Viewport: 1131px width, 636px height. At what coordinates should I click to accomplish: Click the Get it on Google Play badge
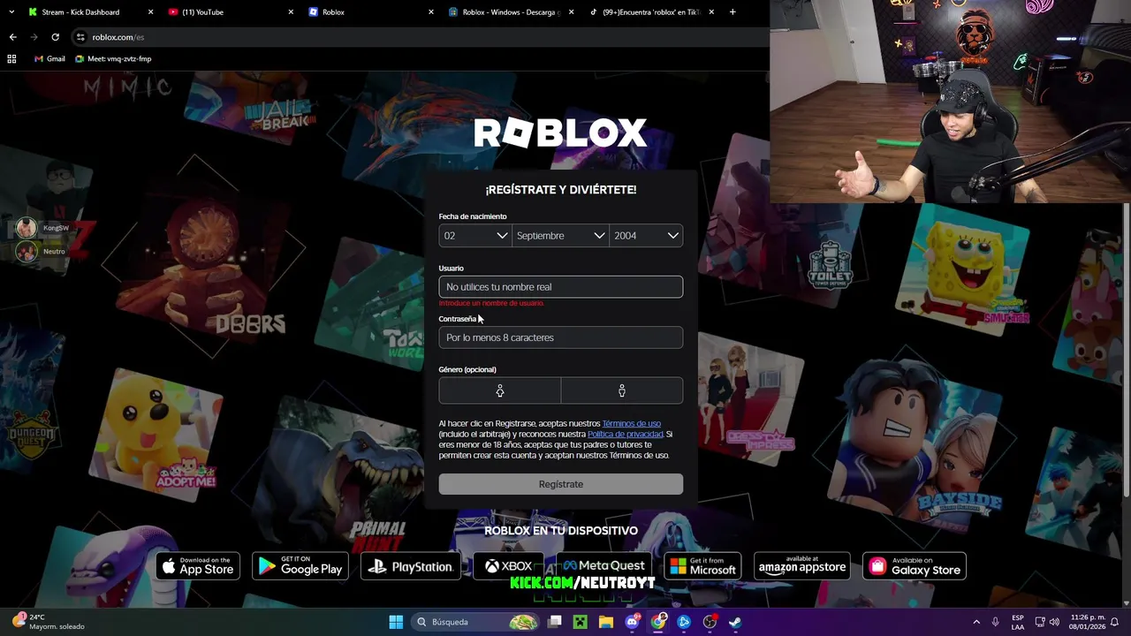point(300,566)
